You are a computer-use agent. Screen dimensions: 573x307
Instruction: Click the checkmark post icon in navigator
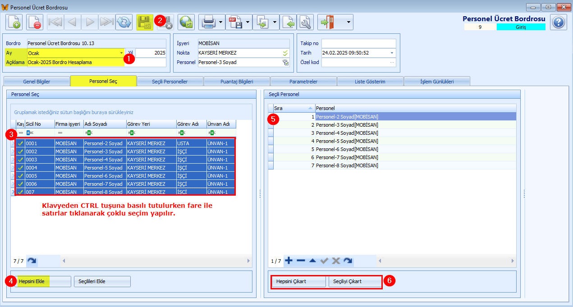point(324,261)
